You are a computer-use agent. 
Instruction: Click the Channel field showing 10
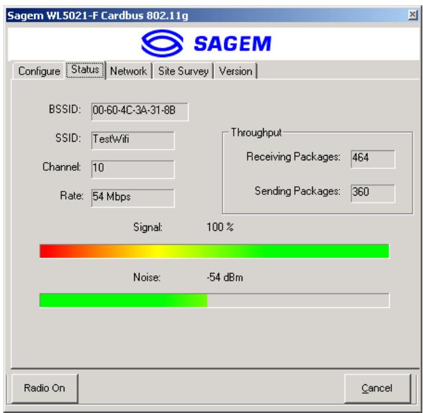tap(133, 169)
